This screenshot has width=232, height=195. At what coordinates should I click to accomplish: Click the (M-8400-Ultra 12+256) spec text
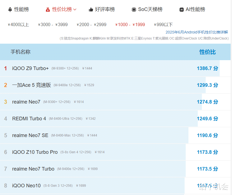click(65, 119)
